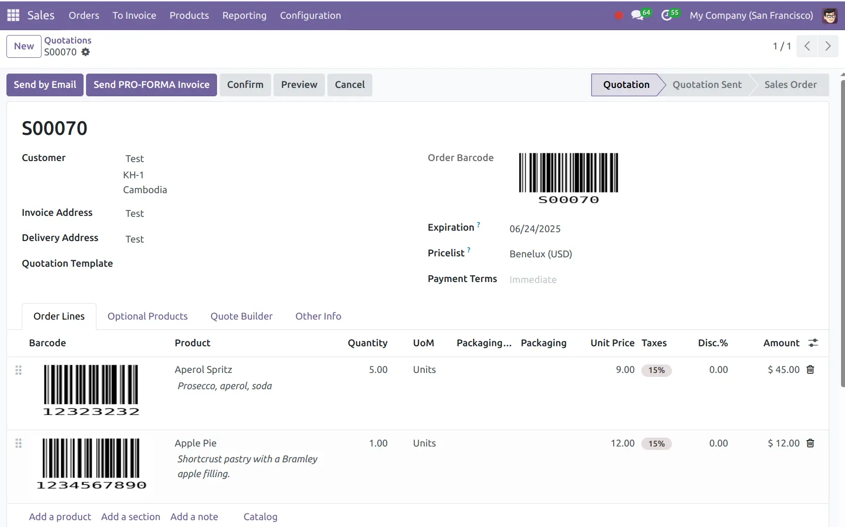This screenshot has height=527, width=845.
Task: Edit Aperol Spritz quantity 5.00
Action: [378, 369]
